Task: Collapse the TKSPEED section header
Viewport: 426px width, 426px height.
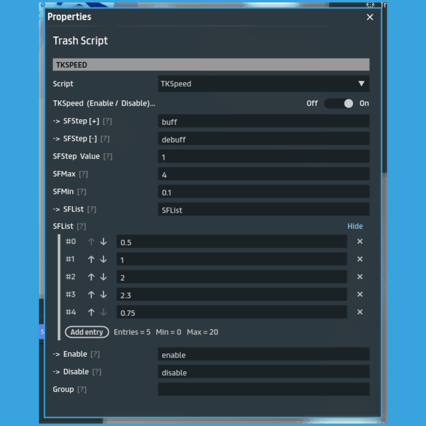Action: coord(211,65)
